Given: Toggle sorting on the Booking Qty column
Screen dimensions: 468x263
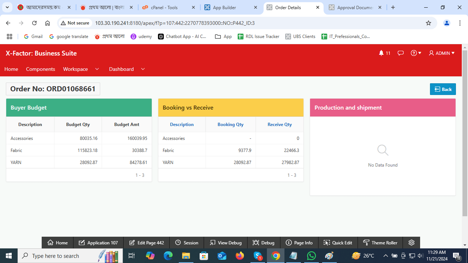Looking at the screenshot, I should coord(230,125).
